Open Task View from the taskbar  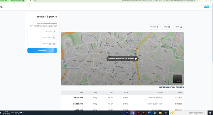[x=166, y=113]
